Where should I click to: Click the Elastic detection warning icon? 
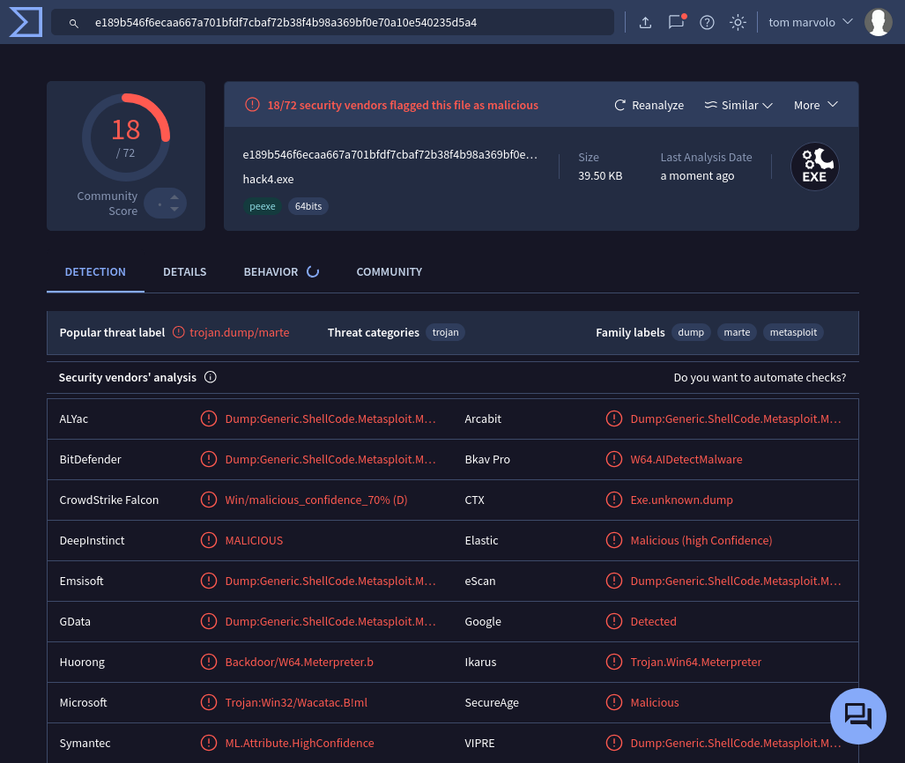[614, 539]
